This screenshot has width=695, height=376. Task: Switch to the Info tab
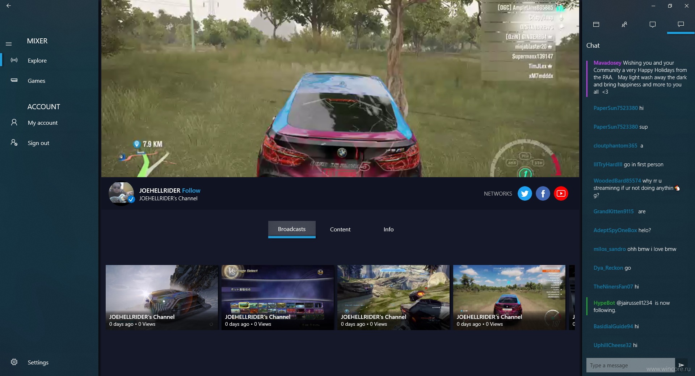tap(388, 229)
